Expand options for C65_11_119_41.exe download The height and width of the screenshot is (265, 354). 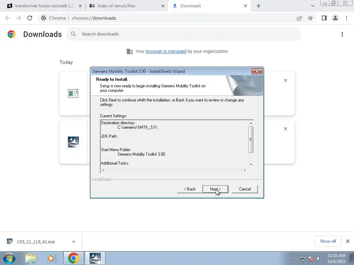click(74, 242)
